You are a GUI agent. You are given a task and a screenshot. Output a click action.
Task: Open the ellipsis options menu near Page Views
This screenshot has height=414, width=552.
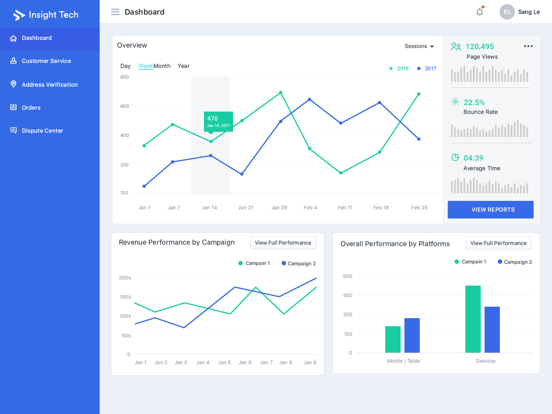tap(528, 46)
